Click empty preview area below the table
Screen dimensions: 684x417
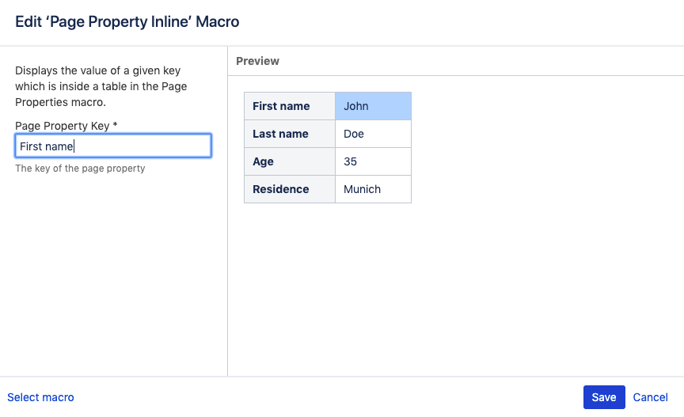click(455, 293)
